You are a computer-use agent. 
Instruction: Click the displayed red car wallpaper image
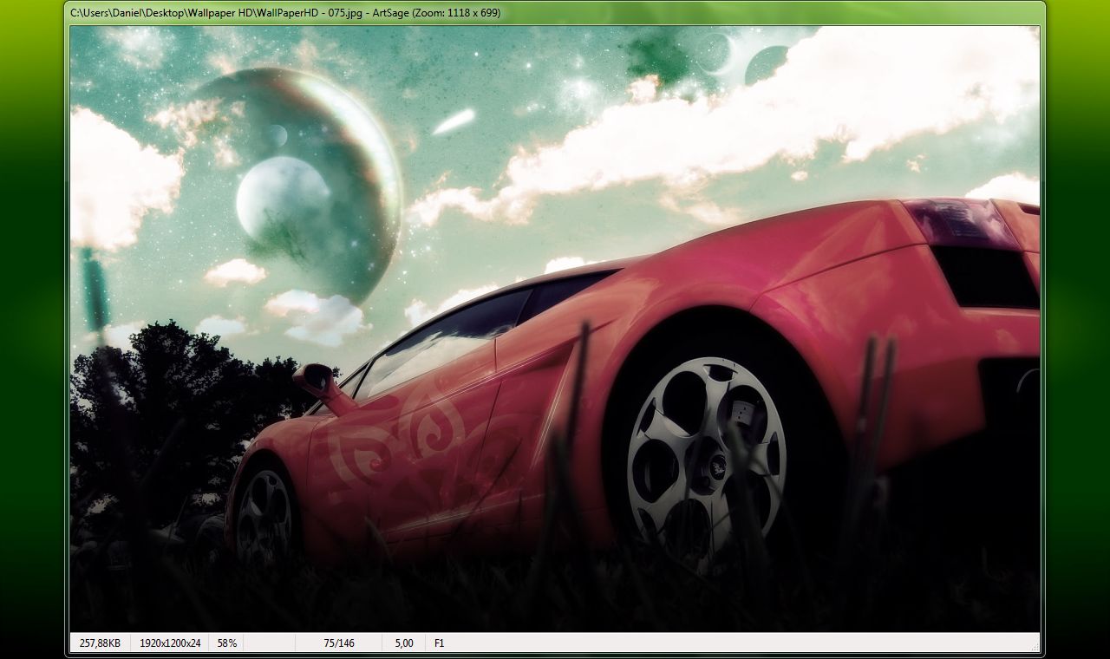pyautogui.click(x=554, y=329)
